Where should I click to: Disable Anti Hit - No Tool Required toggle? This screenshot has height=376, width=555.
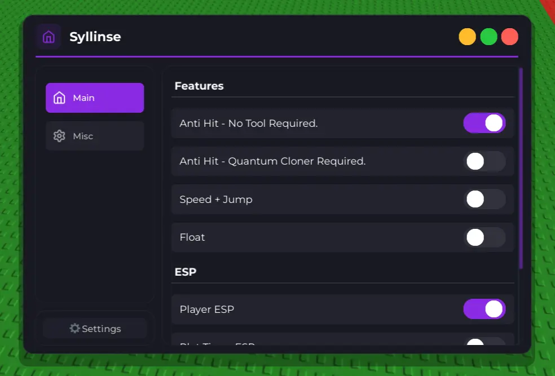(484, 123)
